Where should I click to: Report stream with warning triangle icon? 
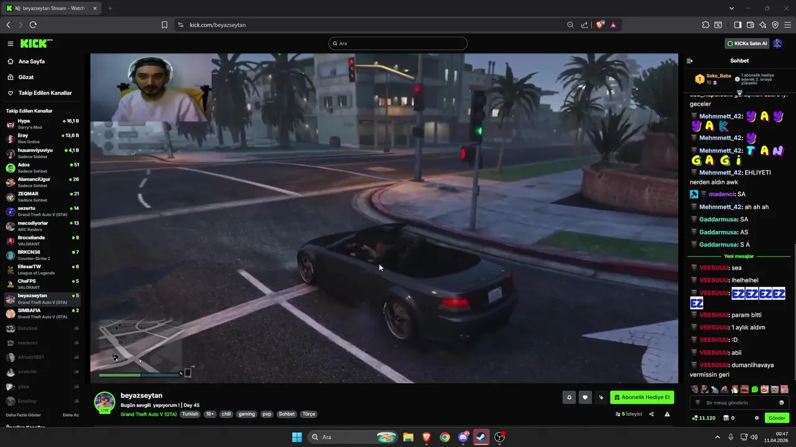click(667, 414)
